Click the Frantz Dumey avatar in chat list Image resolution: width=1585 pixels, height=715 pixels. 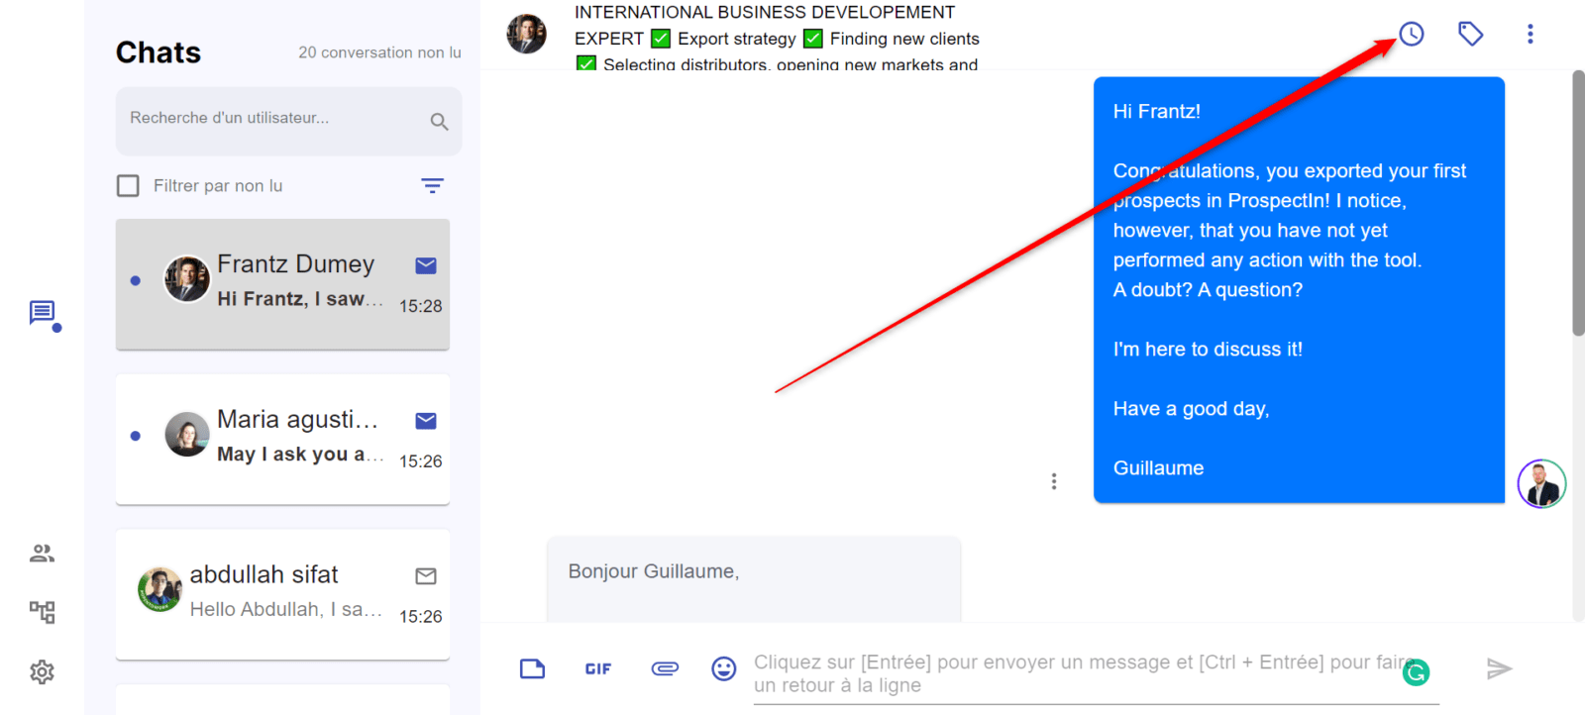coord(186,278)
